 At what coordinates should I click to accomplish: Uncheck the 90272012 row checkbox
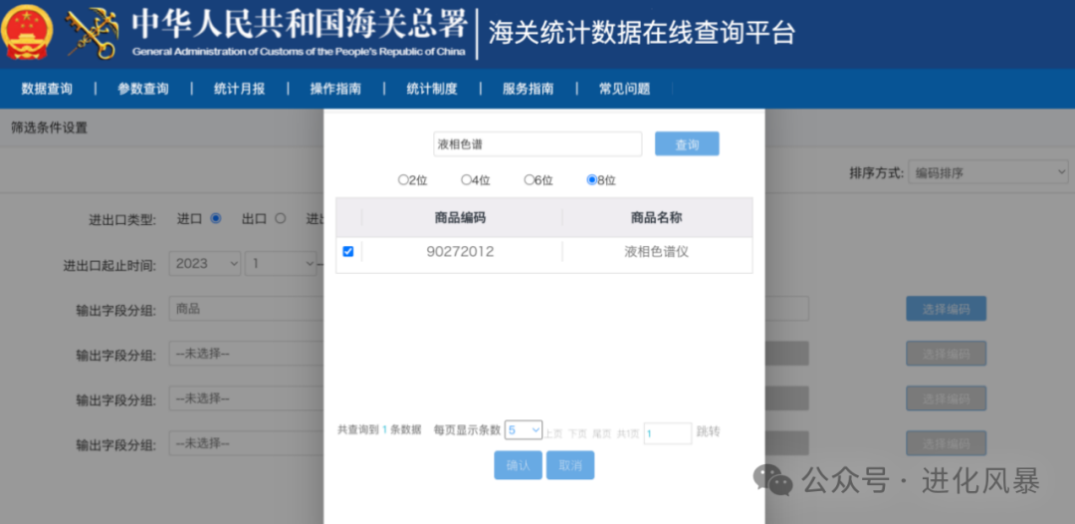point(348,252)
